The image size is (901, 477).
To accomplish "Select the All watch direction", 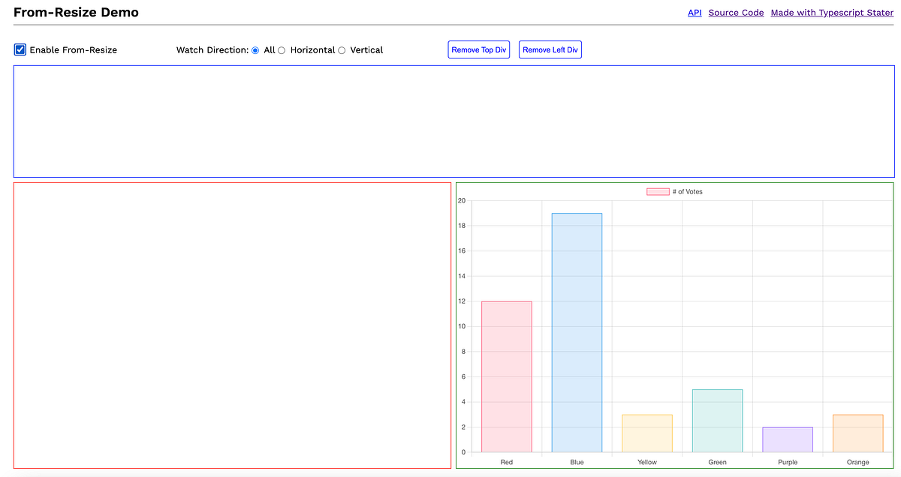I will 255,49.
